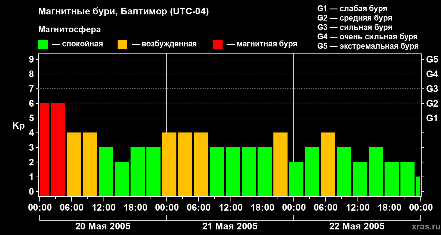Select the last orange bar on 21 May

[280, 164]
